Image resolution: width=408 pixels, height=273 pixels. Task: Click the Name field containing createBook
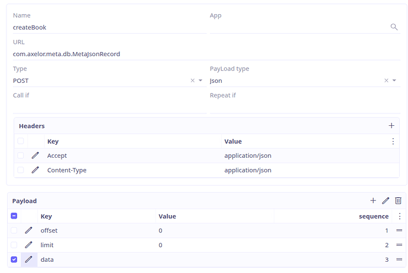109,27
